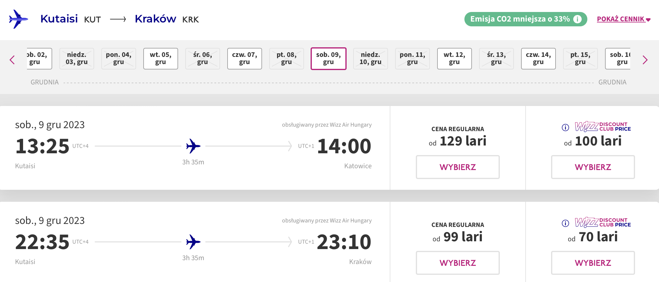
Task: Click the plane icon on 22:35 flight route
Action: [x=193, y=242]
